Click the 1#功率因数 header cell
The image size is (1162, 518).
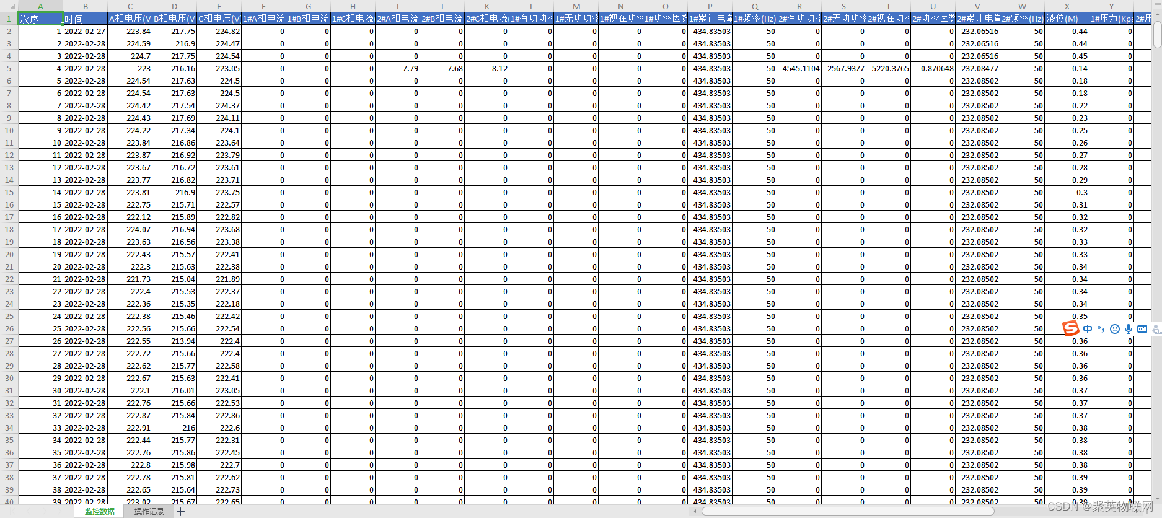click(666, 19)
